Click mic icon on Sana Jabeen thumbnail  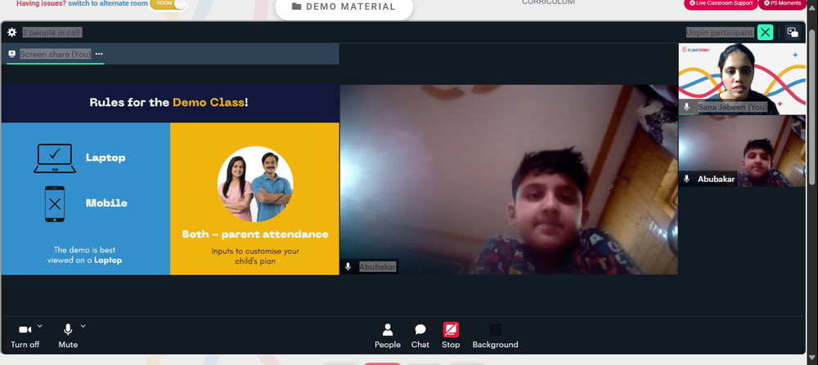click(686, 107)
